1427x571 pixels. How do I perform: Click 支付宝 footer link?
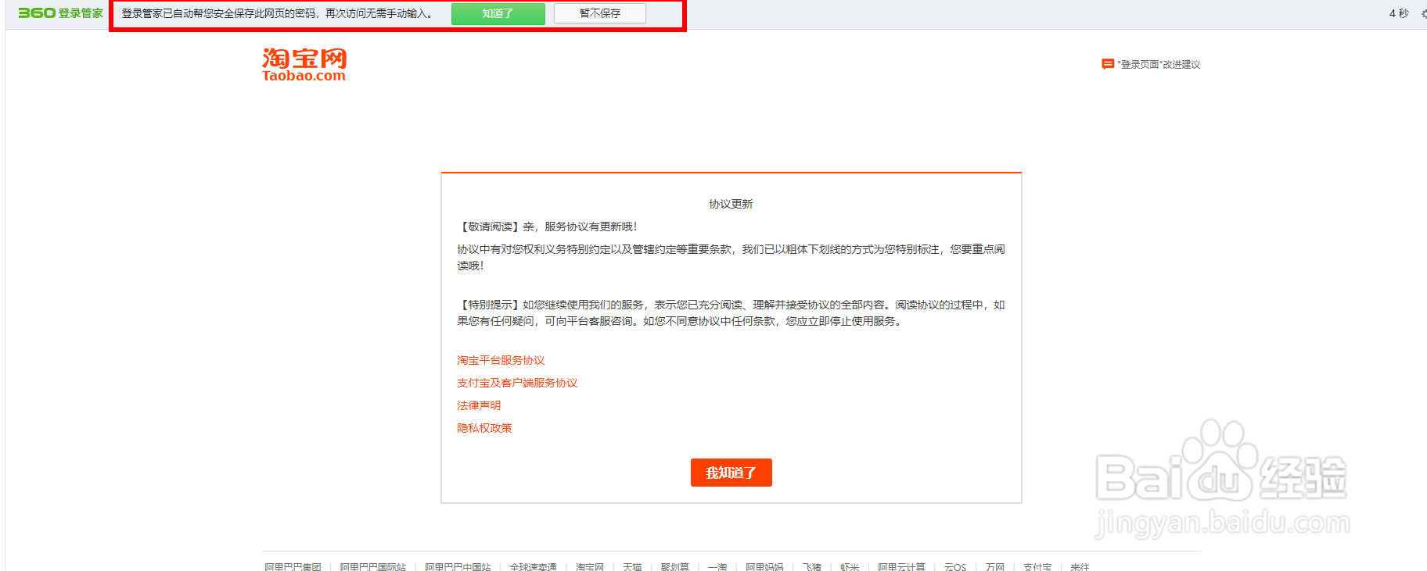tap(1037, 566)
